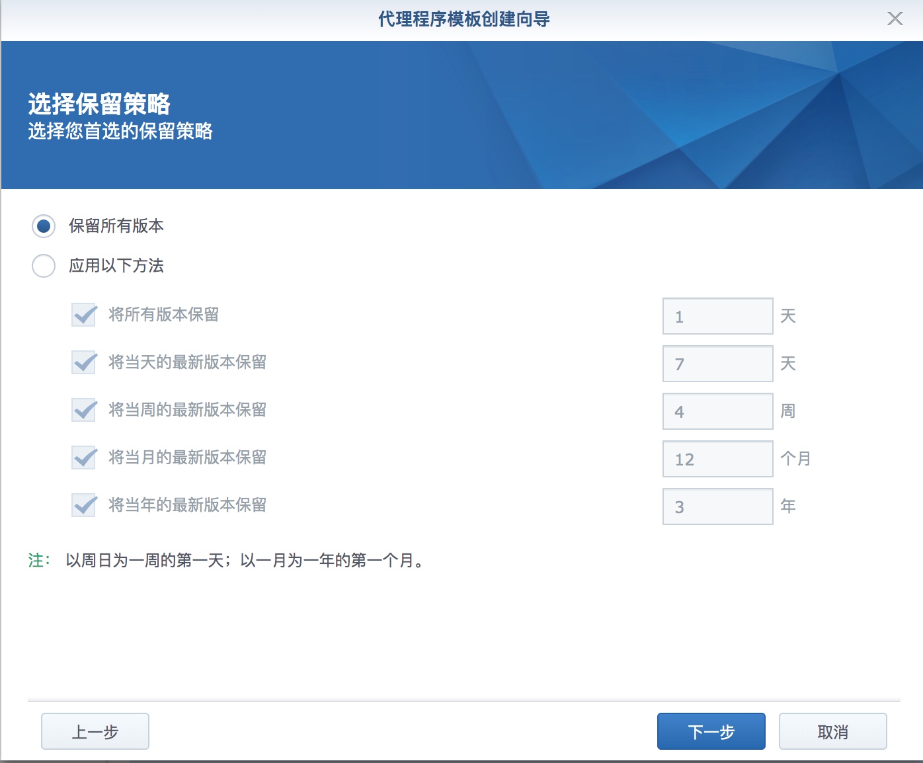Click the days field showing 1
The image size is (923, 763).
coord(718,316)
